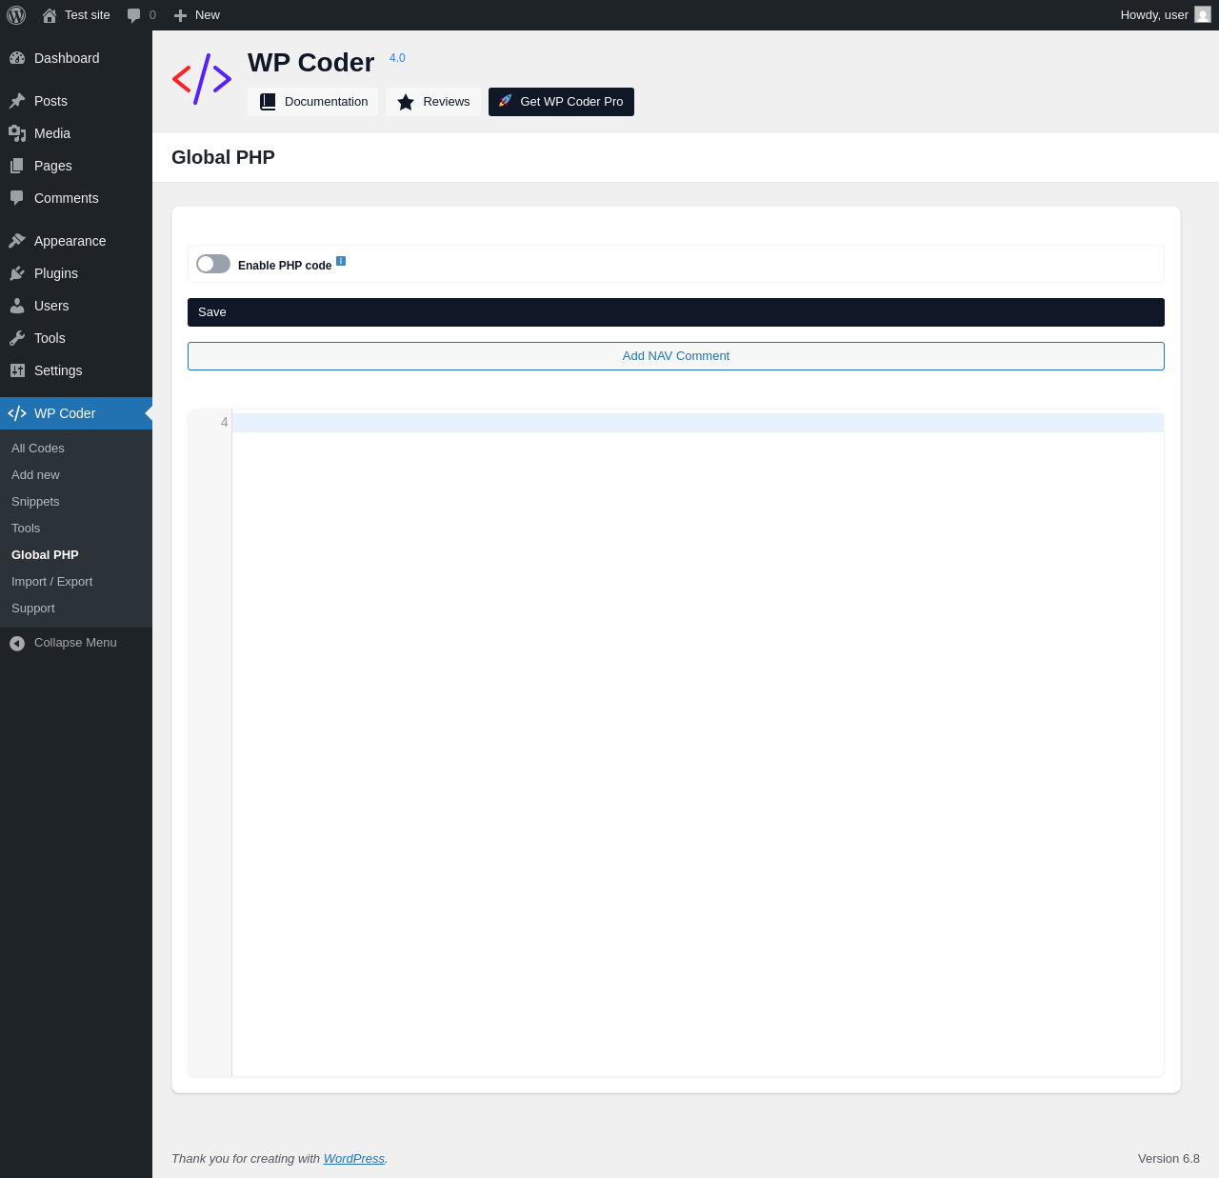Click the plus icon beside New
The image size is (1219, 1178).
[181, 15]
